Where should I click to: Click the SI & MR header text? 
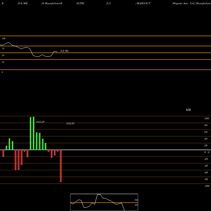tap(22, 3)
